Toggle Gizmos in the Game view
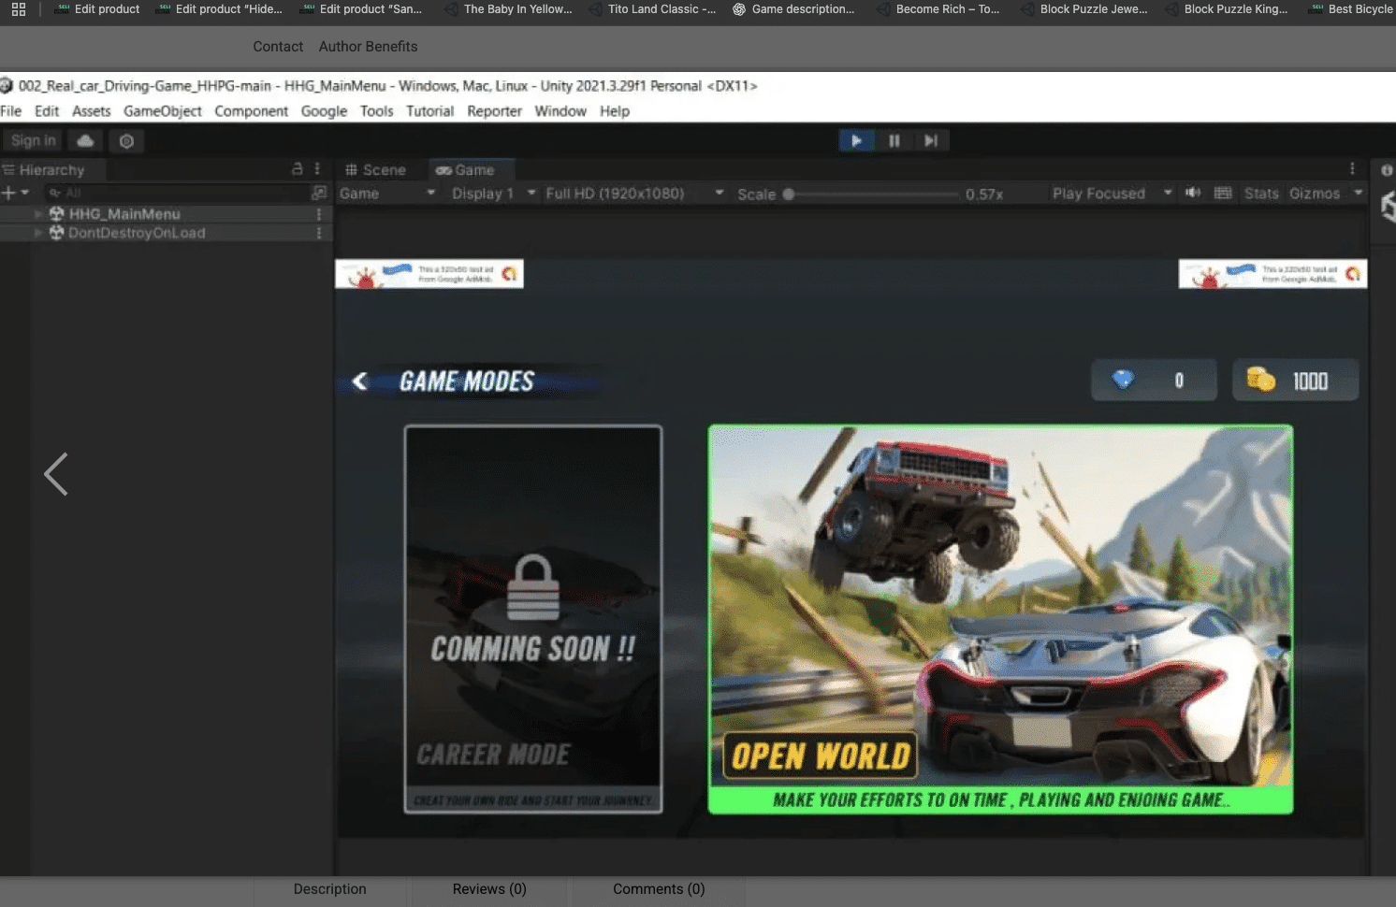The image size is (1396, 907). click(x=1314, y=194)
